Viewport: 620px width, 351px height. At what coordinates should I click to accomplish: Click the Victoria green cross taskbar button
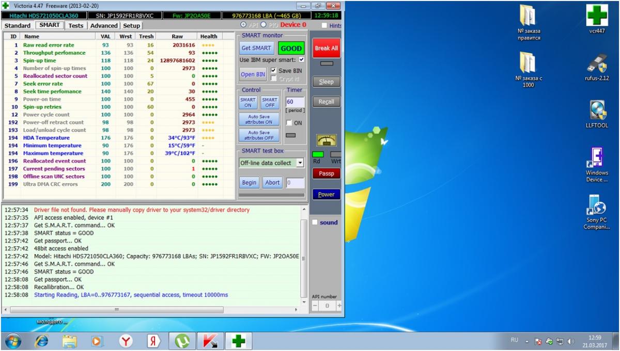point(238,341)
